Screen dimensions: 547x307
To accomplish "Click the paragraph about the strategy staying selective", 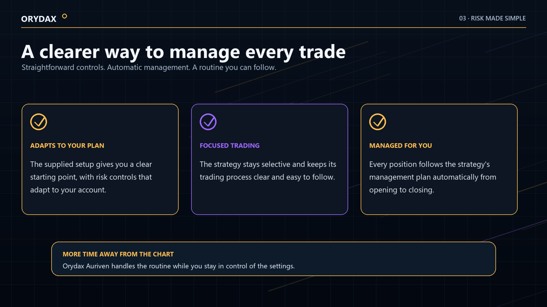I will 268,171.
